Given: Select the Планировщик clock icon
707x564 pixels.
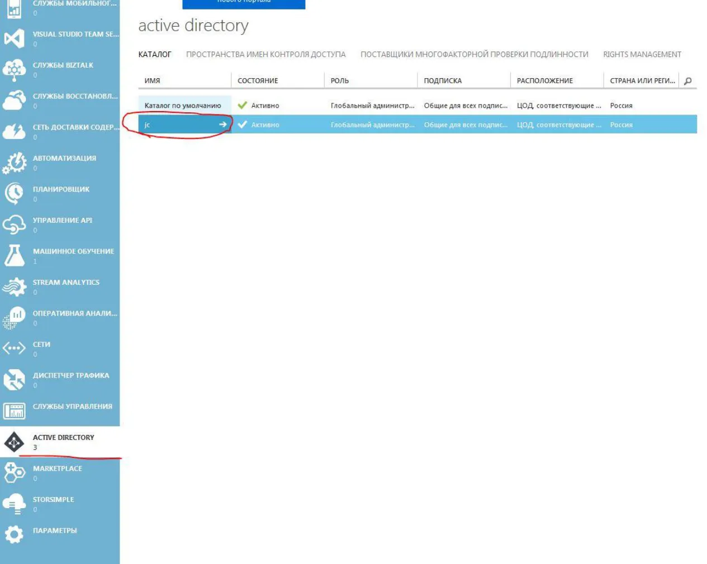Looking at the screenshot, I should pyautogui.click(x=14, y=194).
